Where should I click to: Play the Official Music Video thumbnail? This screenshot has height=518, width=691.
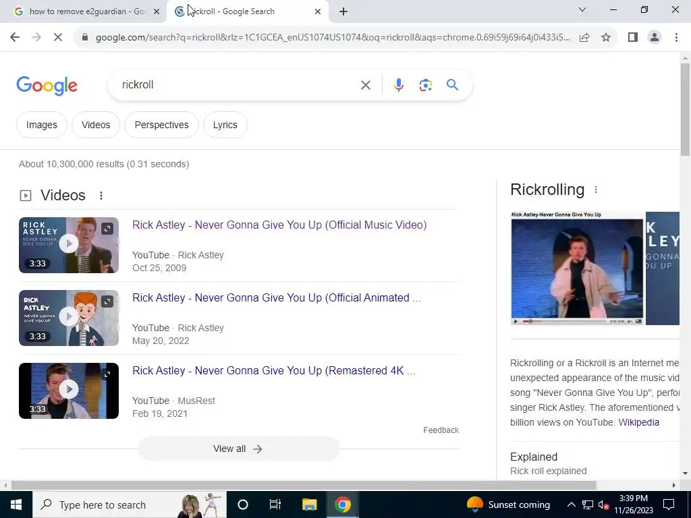click(x=69, y=243)
